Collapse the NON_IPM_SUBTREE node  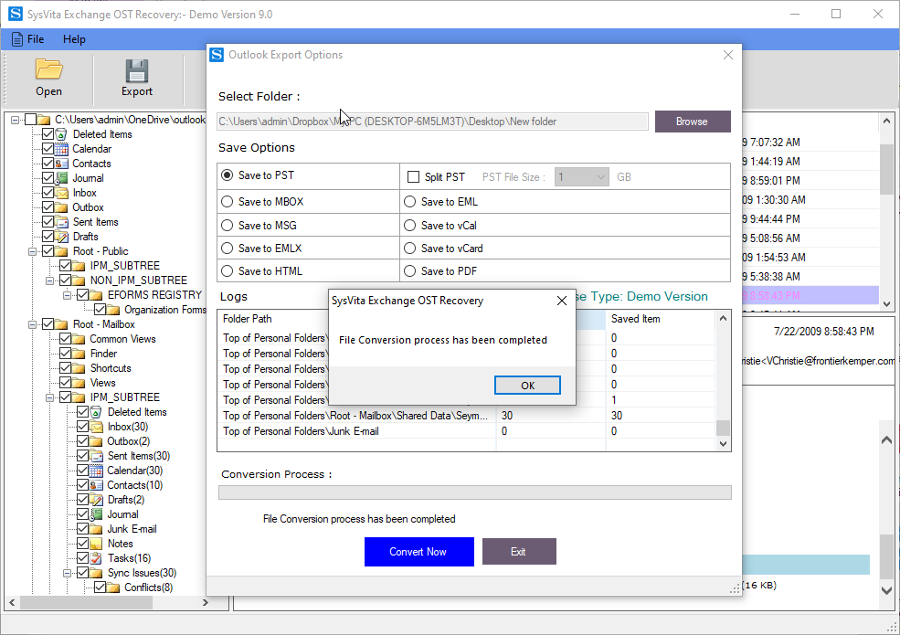[50, 280]
